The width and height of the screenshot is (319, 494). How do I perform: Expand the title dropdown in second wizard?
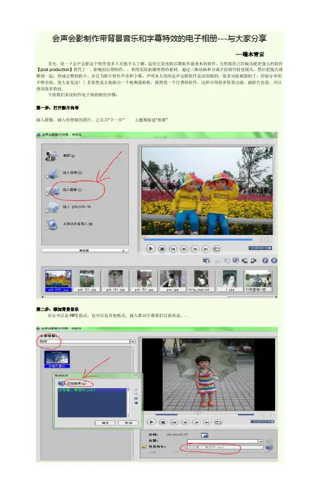[260, 441]
